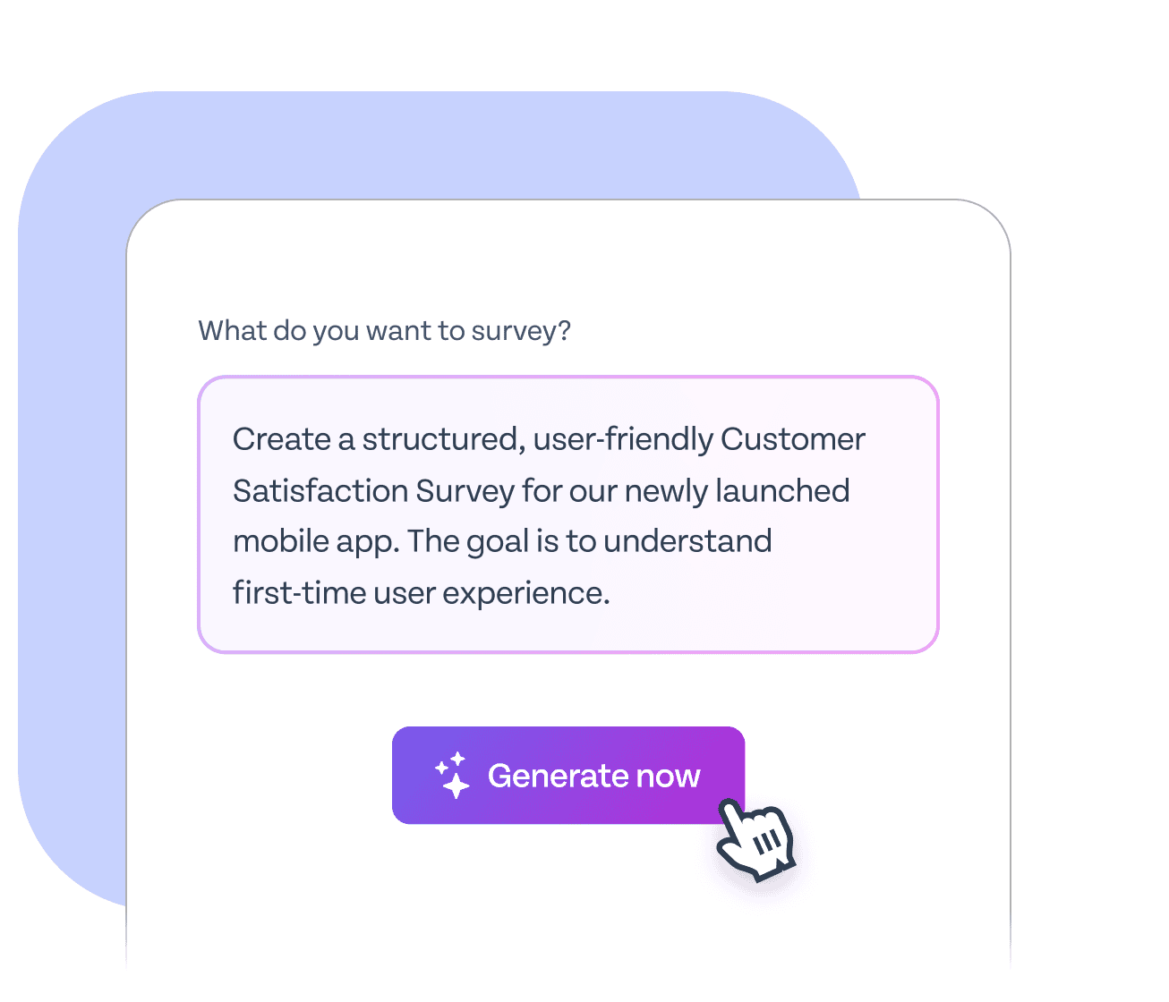
Task: Click the hand pointer cursor icon
Action: (755, 838)
